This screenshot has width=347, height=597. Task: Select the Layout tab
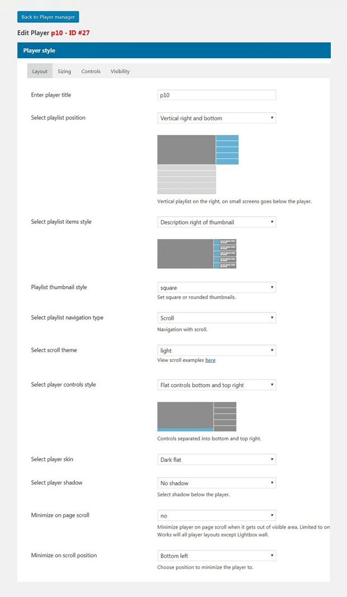point(39,71)
